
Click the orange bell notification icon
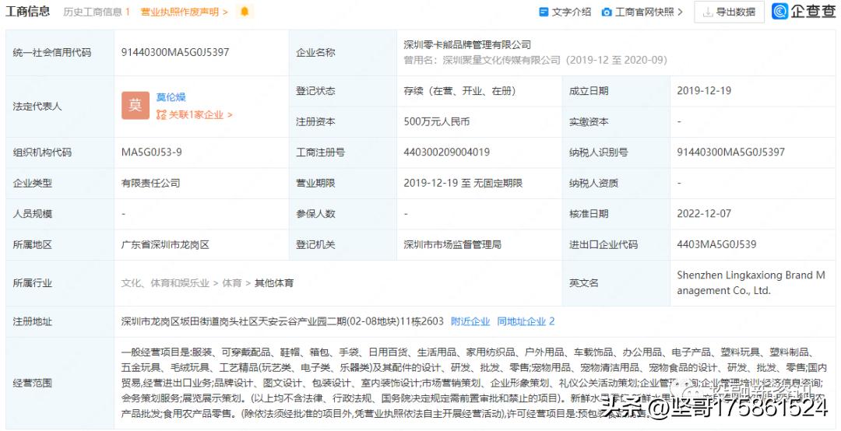point(245,11)
